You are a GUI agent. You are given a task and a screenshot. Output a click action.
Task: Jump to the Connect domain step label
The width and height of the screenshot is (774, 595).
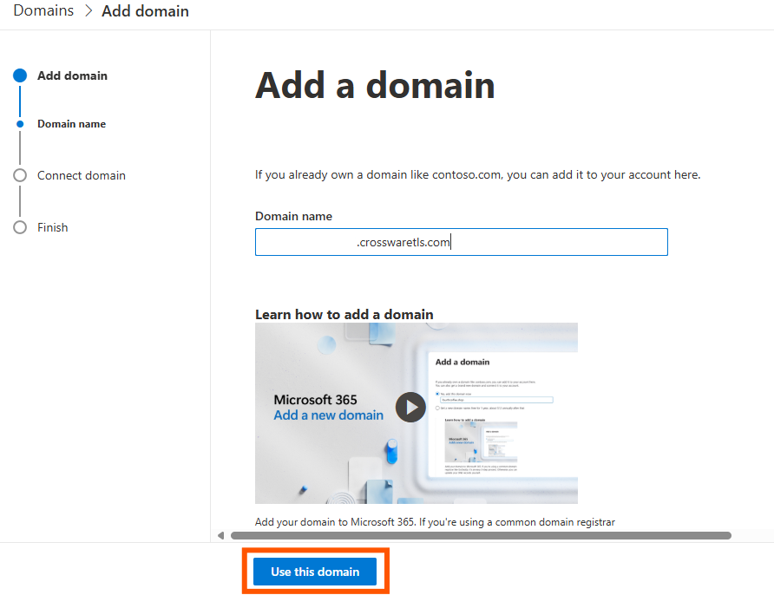(81, 175)
